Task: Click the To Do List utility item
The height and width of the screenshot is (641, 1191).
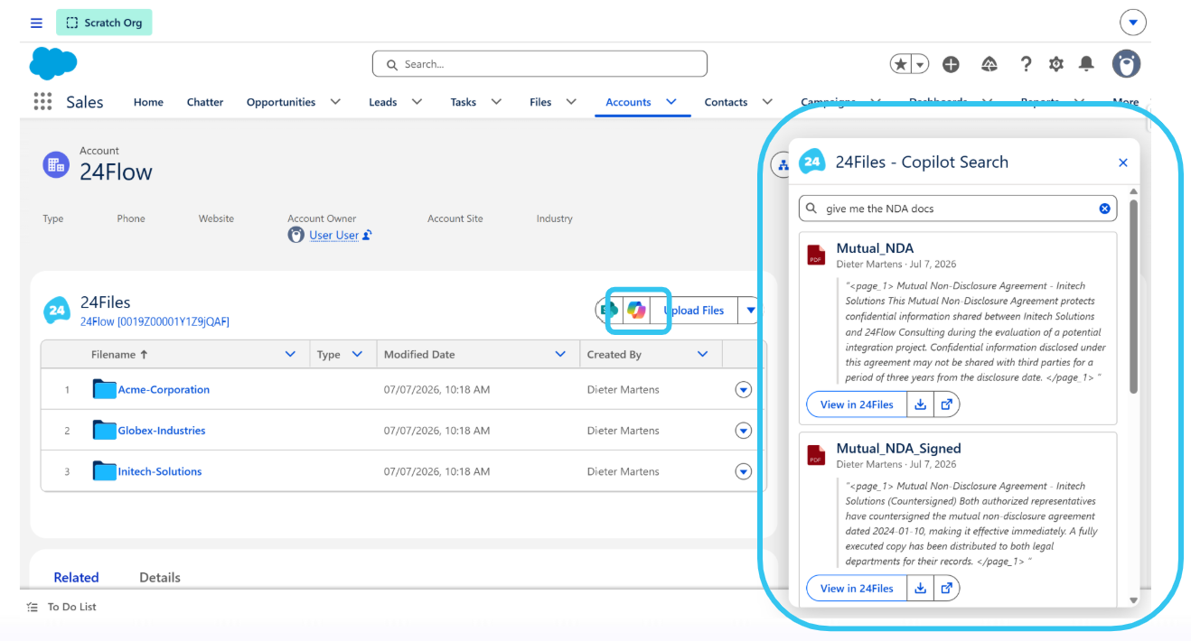Action: click(61, 607)
